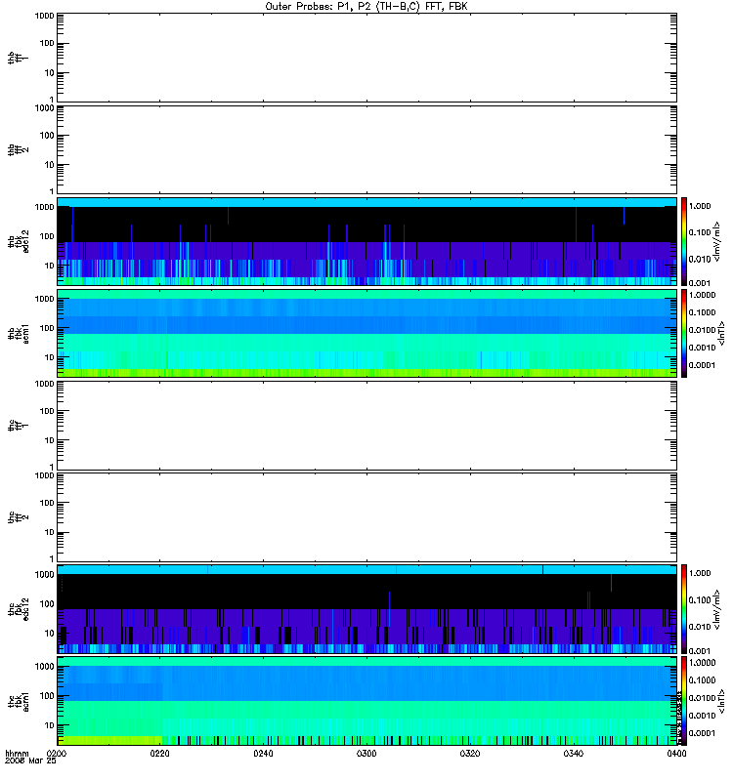Click the empty thc fff 2 plot panel
Viewport: 733px width, 781px height.
367,517
